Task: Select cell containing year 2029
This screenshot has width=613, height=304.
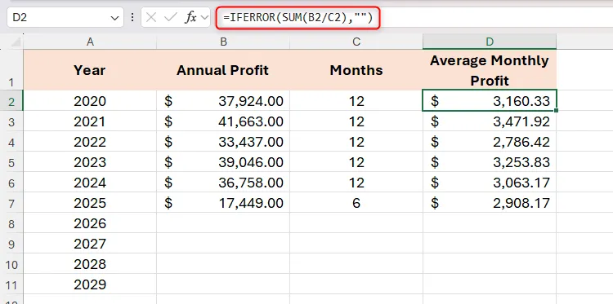Action: tap(90, 284)
